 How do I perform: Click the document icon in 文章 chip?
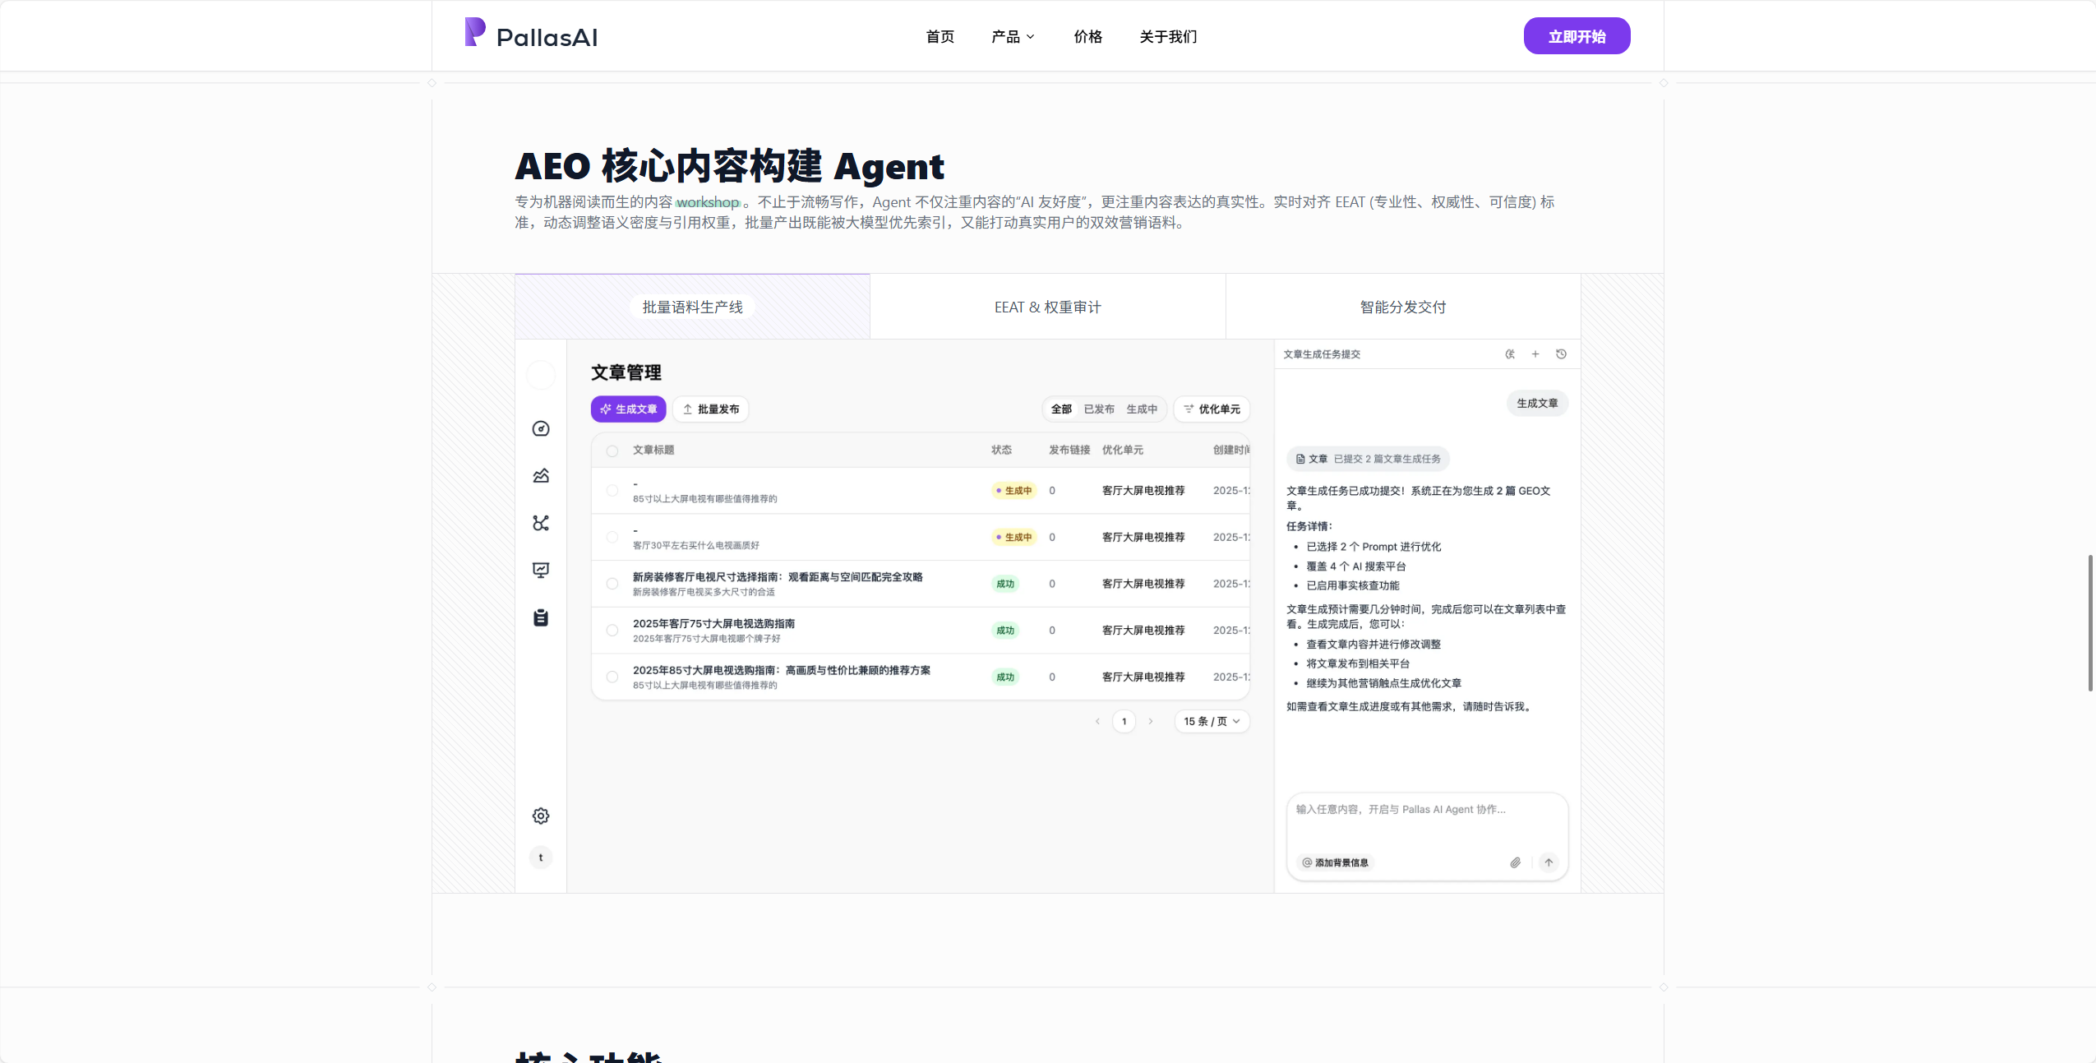click(1300, 459)
